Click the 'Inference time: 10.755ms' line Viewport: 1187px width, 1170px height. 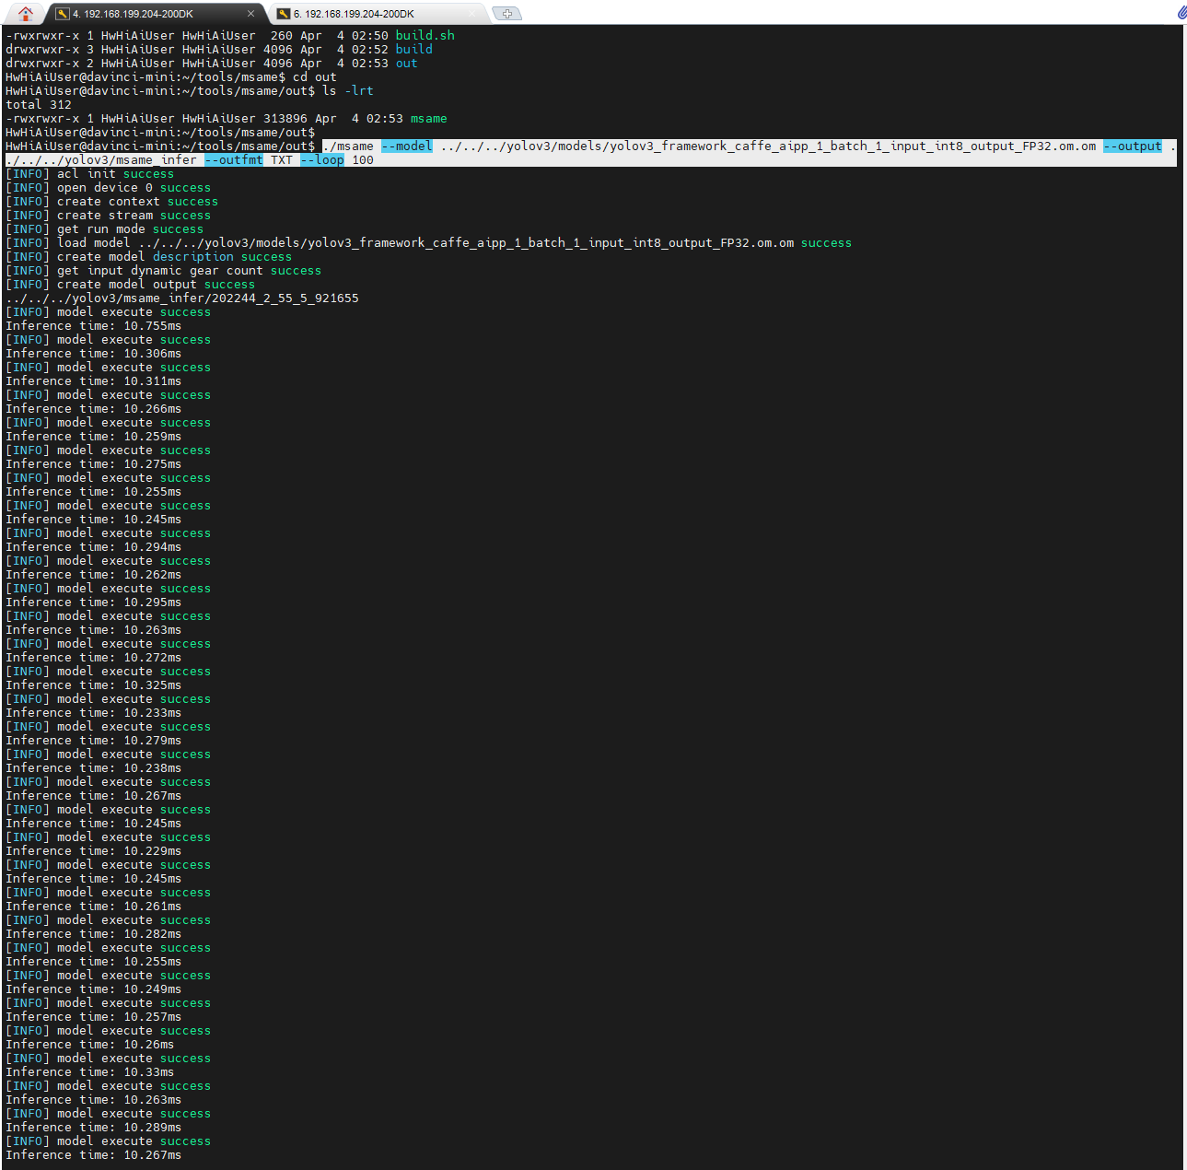94,326
